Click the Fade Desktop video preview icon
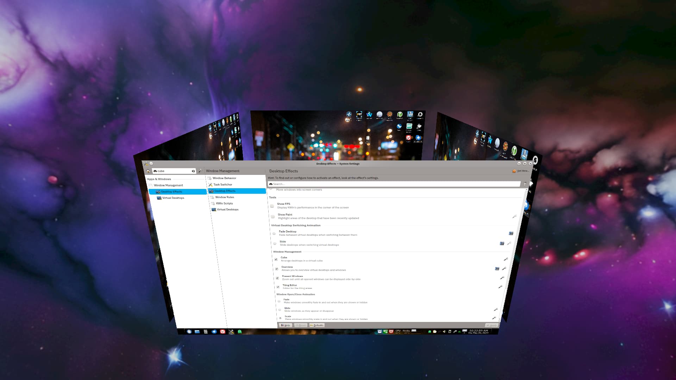Viewport: 676px width, 380px height. (511, 233)
